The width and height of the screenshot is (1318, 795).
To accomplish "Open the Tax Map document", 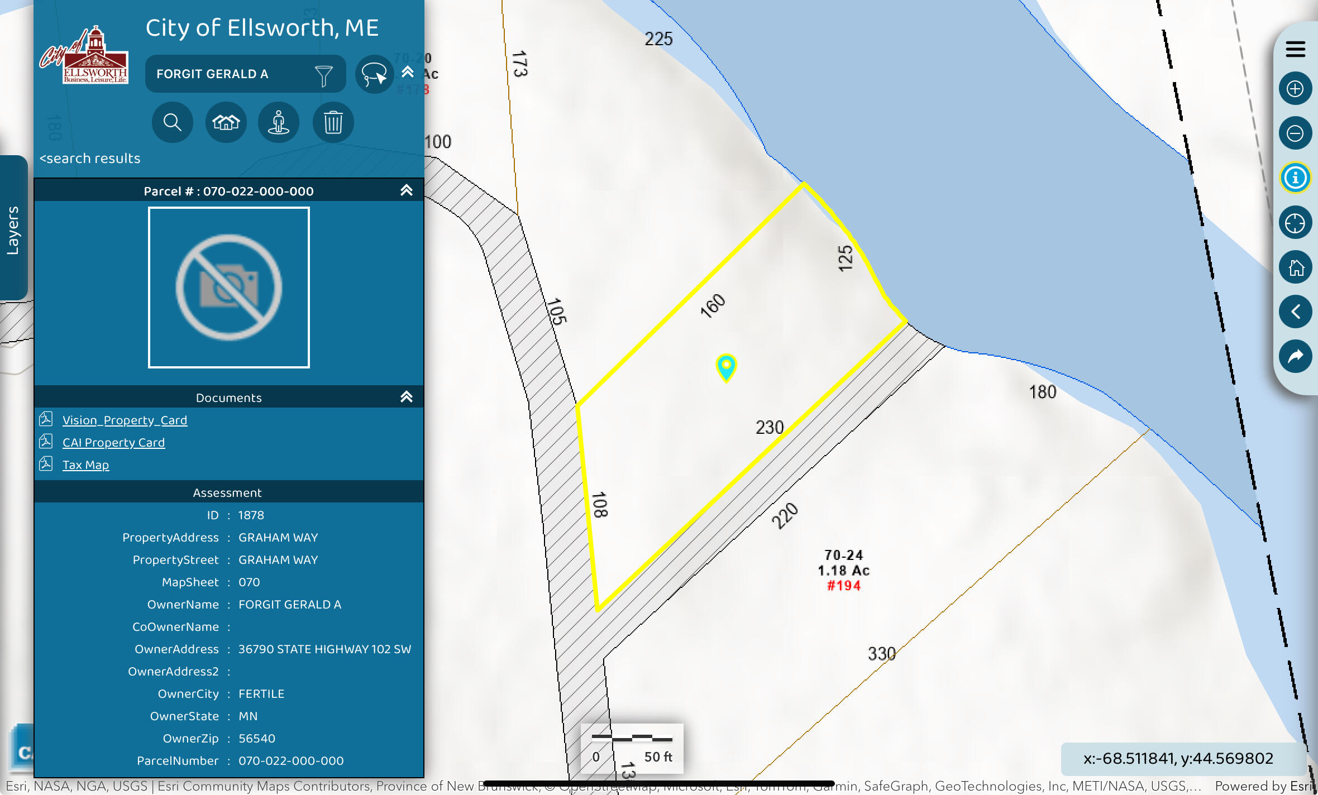I will click(x=86, y=464).
